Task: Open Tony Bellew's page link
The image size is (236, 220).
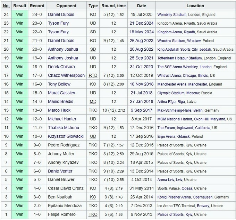Action: 59,84
